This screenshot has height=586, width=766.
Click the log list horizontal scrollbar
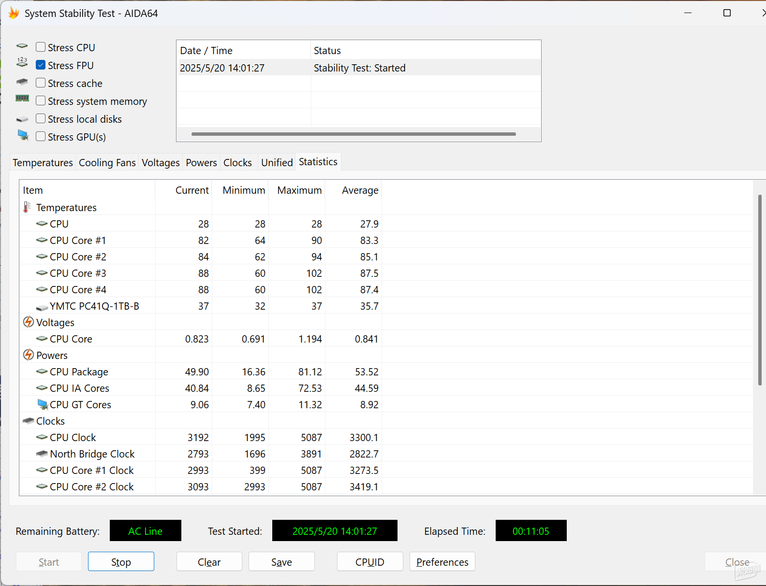click(354, 134)
